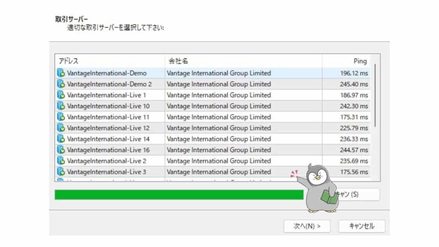439x247 pixels.
Task: Click company name in the Live 12 row
Action: 219,128
